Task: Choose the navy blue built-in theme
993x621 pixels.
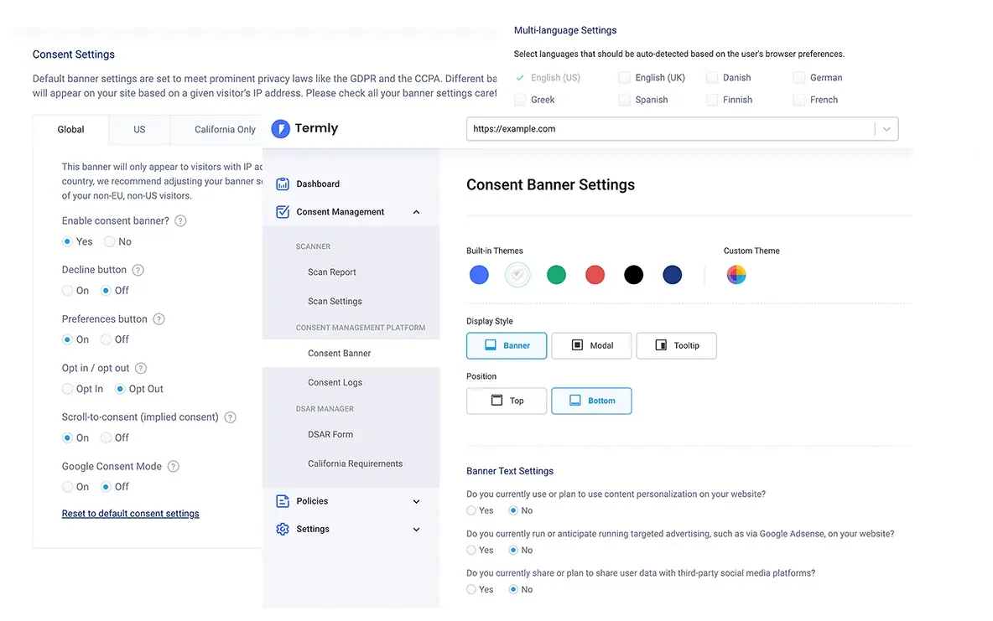Action: (x=672, y=275)
